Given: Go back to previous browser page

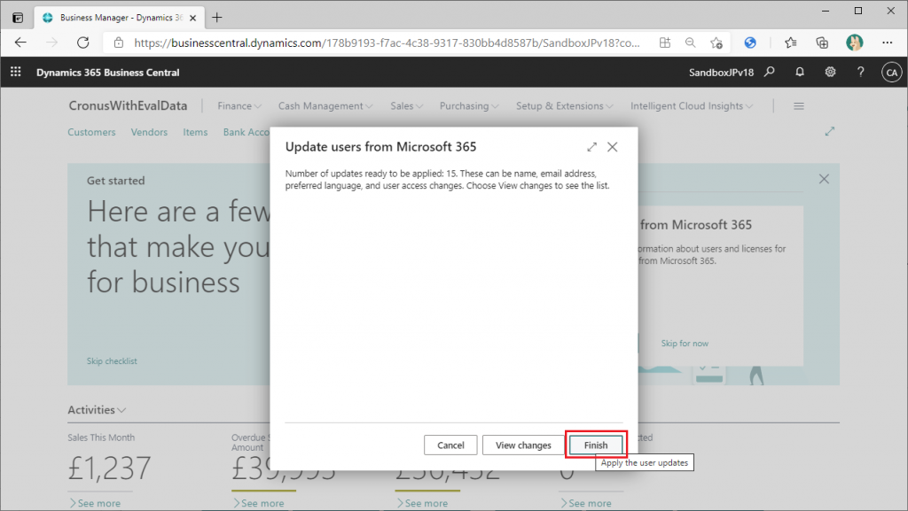Looking at the screenshot, I should click(x=21, y=43).
